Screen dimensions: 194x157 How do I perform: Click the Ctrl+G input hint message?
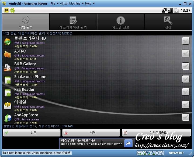click(x=37, y=153)
